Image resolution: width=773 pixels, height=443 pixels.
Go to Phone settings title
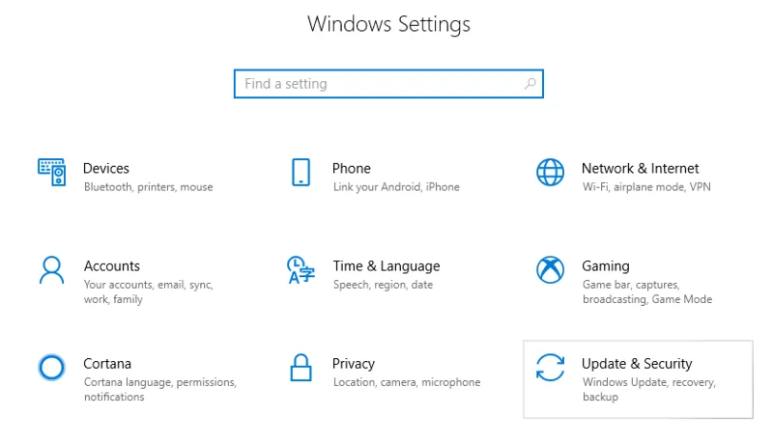(351, 168)
